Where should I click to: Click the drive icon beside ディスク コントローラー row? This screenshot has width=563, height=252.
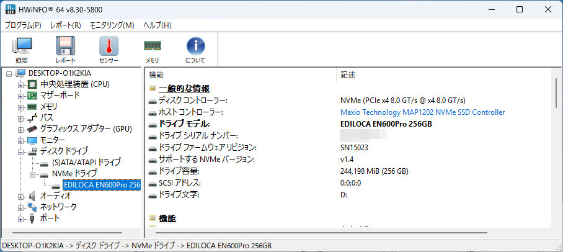tap(153, 101)
